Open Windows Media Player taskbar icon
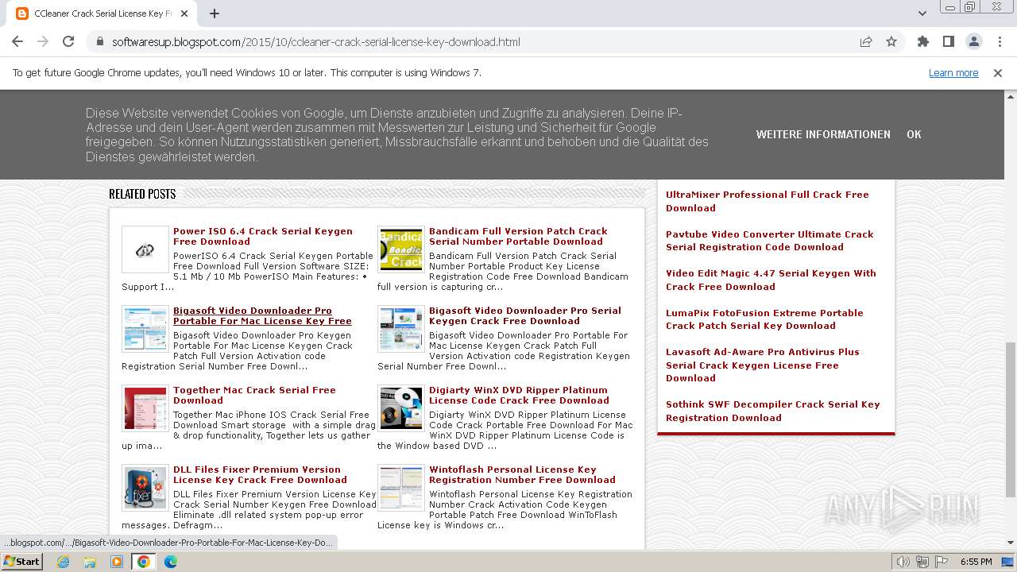The height and width of the screenshot is (572, 1017). click(x=117, y=562)
